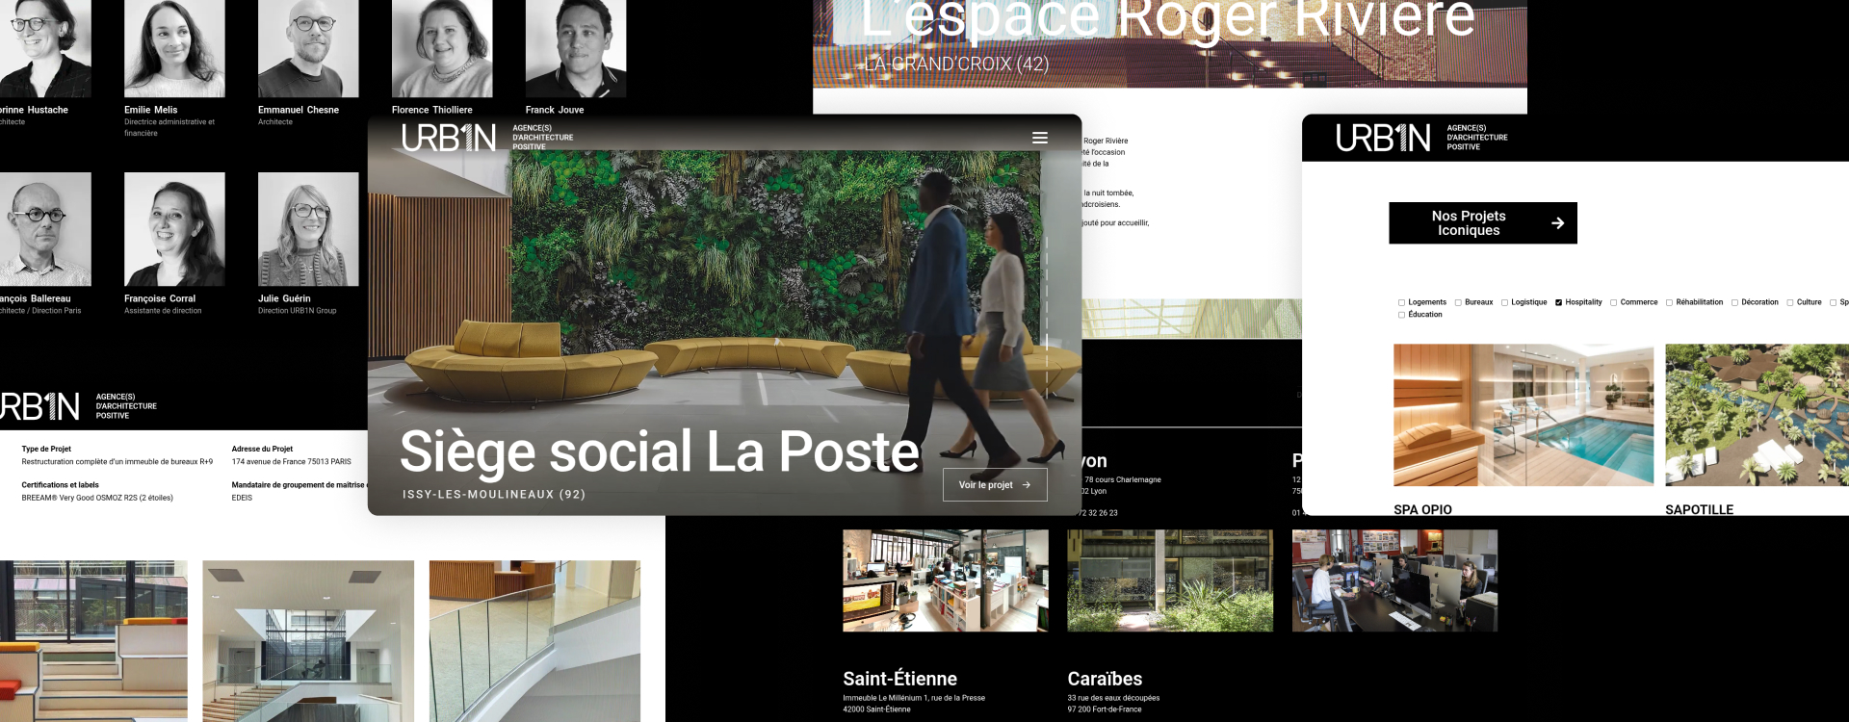This screenshot has height=722, width=1849.
Task: Click 'Immeuble Le Millénium 1, rue de la Presse'
Action: [914, 698]
